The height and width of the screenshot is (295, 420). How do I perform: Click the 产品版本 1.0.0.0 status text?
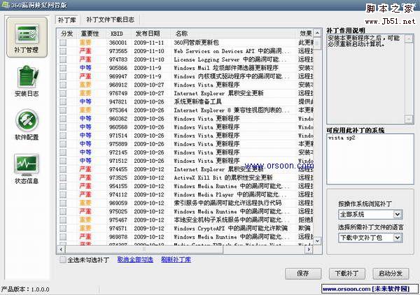click(24, 289)
